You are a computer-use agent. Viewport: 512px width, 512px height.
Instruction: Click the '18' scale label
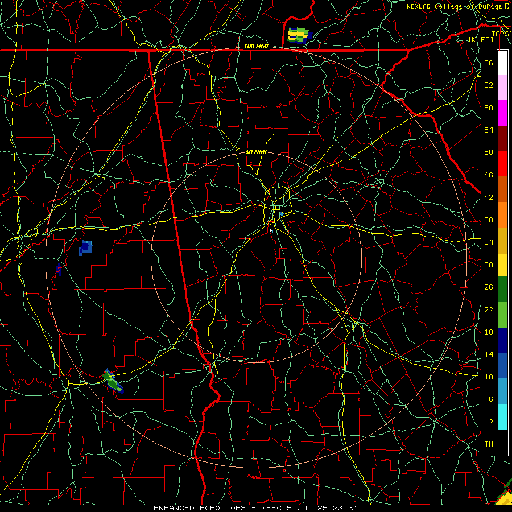tap(489, 332)
